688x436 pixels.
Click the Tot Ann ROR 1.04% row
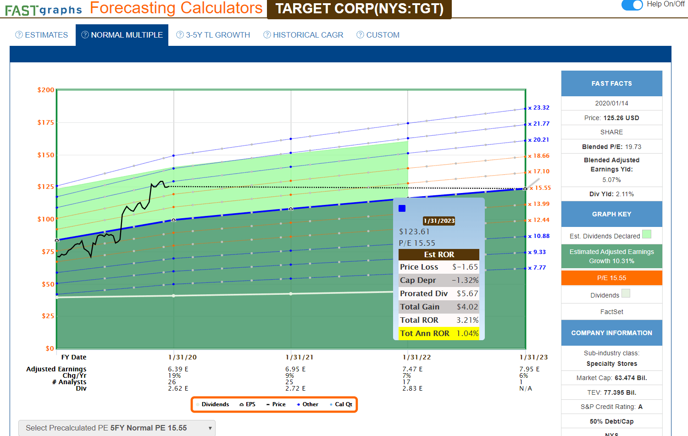pyautogui.click(x=439, y=333)
